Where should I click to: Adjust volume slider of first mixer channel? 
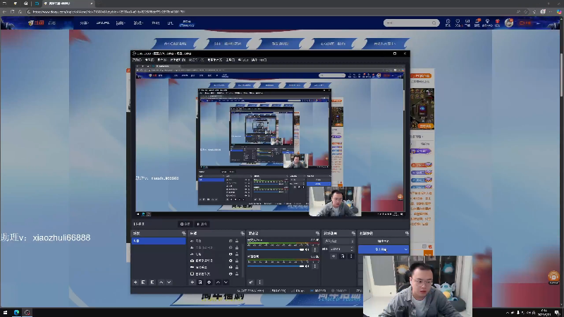pyautogui.click(x=276, y=249)
